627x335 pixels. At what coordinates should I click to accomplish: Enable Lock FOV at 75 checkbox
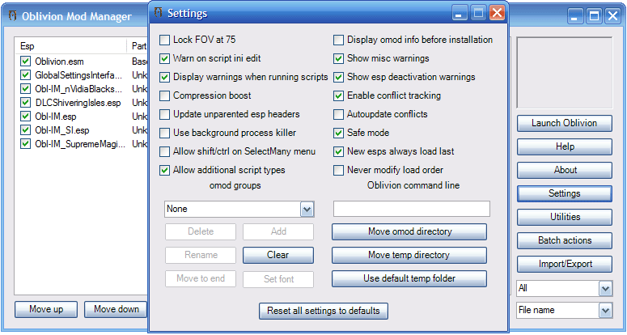[164, 40]
